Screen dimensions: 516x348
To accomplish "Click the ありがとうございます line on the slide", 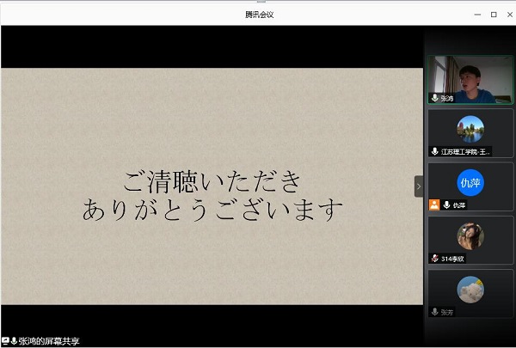I will coord(212,209).
